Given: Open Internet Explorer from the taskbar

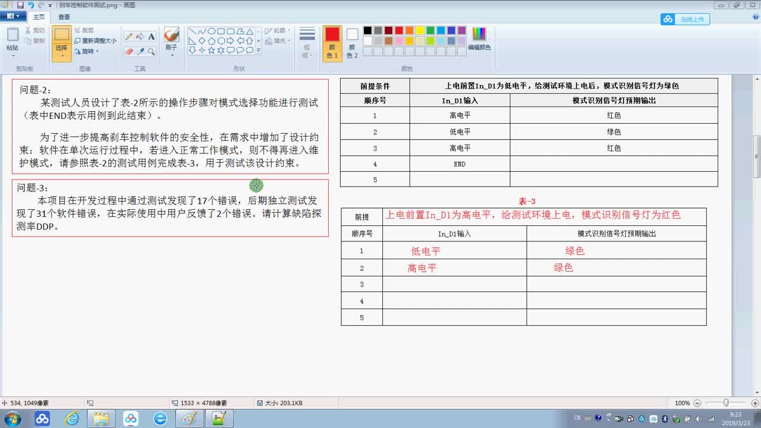Looking at the screenshot, I should pos(72,418).
